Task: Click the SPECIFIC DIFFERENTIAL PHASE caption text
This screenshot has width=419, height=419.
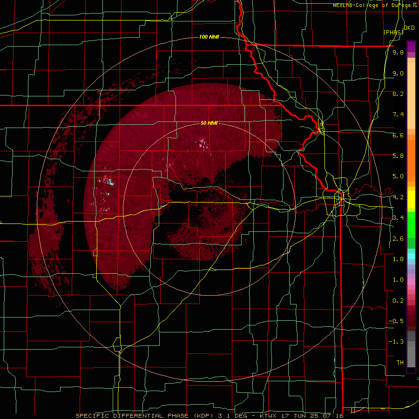Action: (x=132, y=416)
